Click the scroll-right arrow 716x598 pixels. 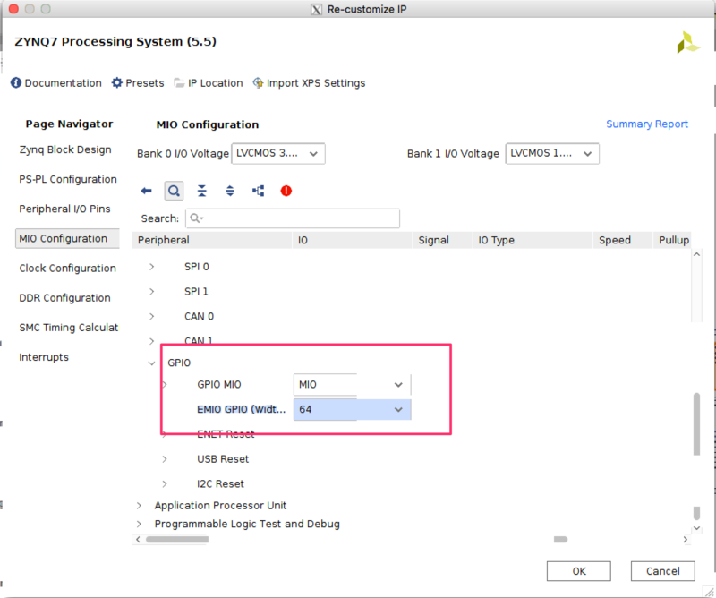pos(686,540)
